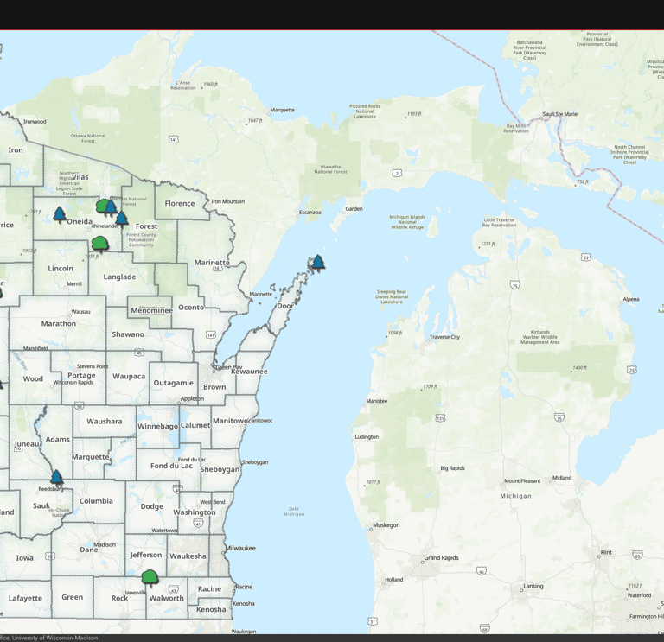The image size is (664, 642).
Task: Click the US 2 highway shield in Upper Michigan
Action: pyautogui.click(x=397, y=173)
